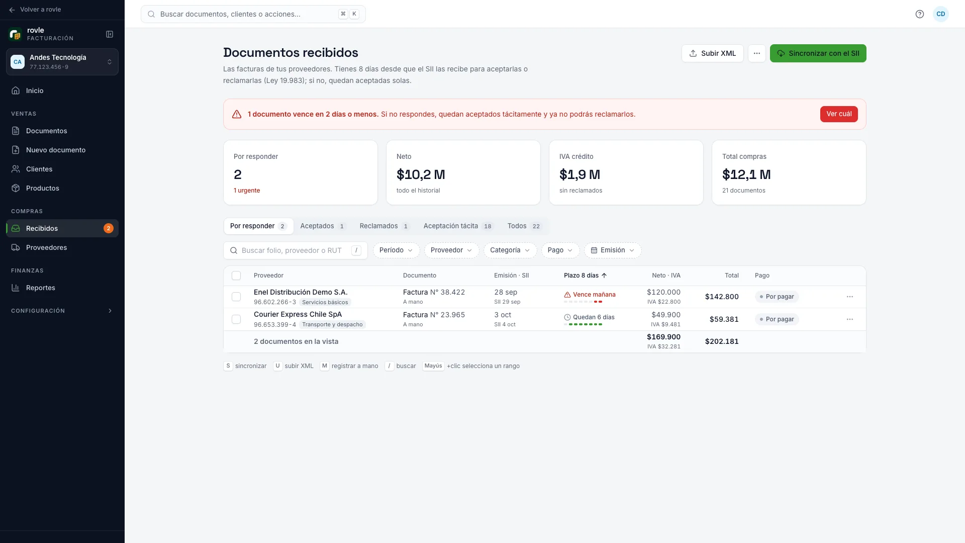Image resolution: width=965 pixels, height=543 pixels.
Task: Open row actions for Enel Distribución invoice
Action: click(x=850, y=297)
